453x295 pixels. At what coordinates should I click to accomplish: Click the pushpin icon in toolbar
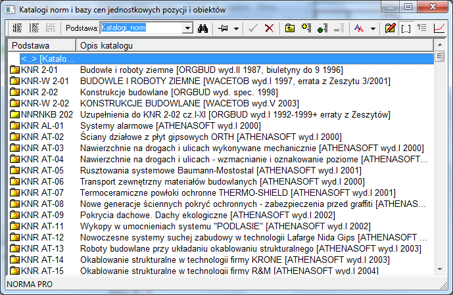pos(224,28)
